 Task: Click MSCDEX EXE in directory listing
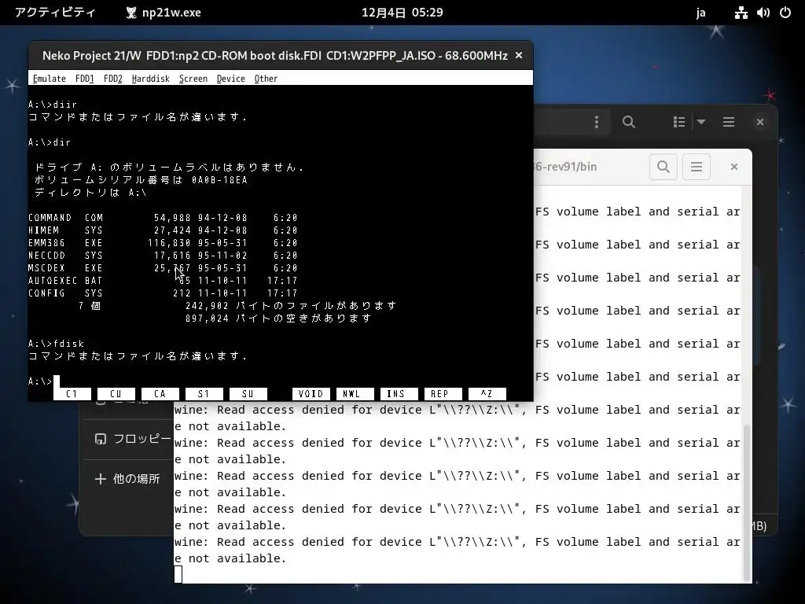(x=66, y=268)
